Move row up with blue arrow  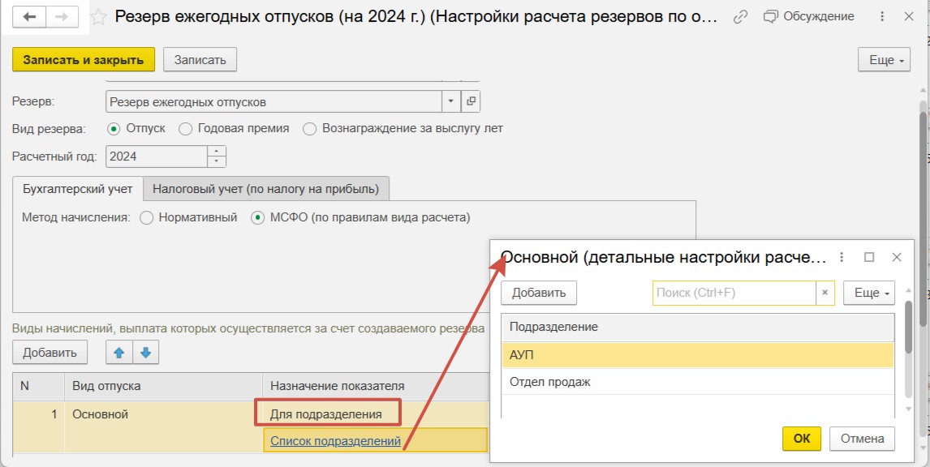[118, 352]
